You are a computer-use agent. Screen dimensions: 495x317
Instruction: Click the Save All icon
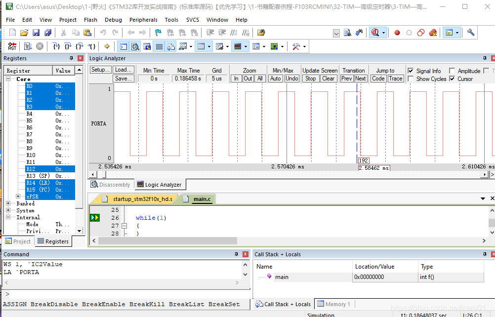(x=48, y=33)
